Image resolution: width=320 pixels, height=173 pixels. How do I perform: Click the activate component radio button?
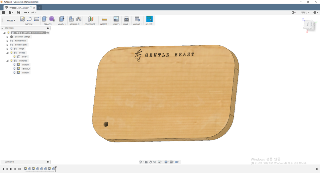48,33
